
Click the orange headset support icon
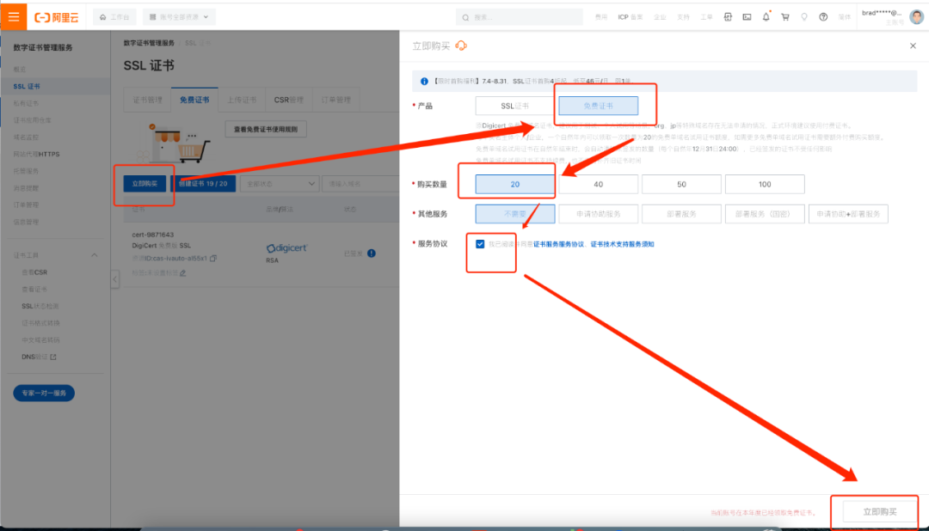pos(461,46)
